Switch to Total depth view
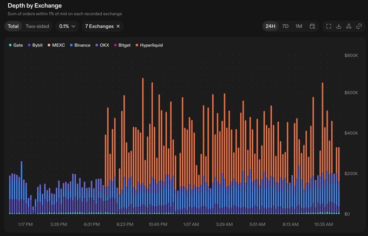 (13, 27)
